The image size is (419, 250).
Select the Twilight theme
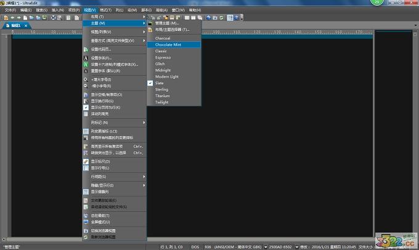point(174,102)
